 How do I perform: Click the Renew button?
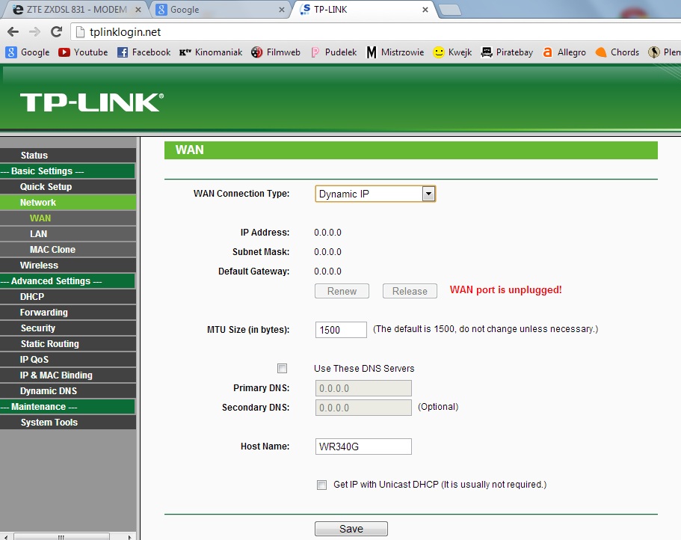[x=342, y=291]
